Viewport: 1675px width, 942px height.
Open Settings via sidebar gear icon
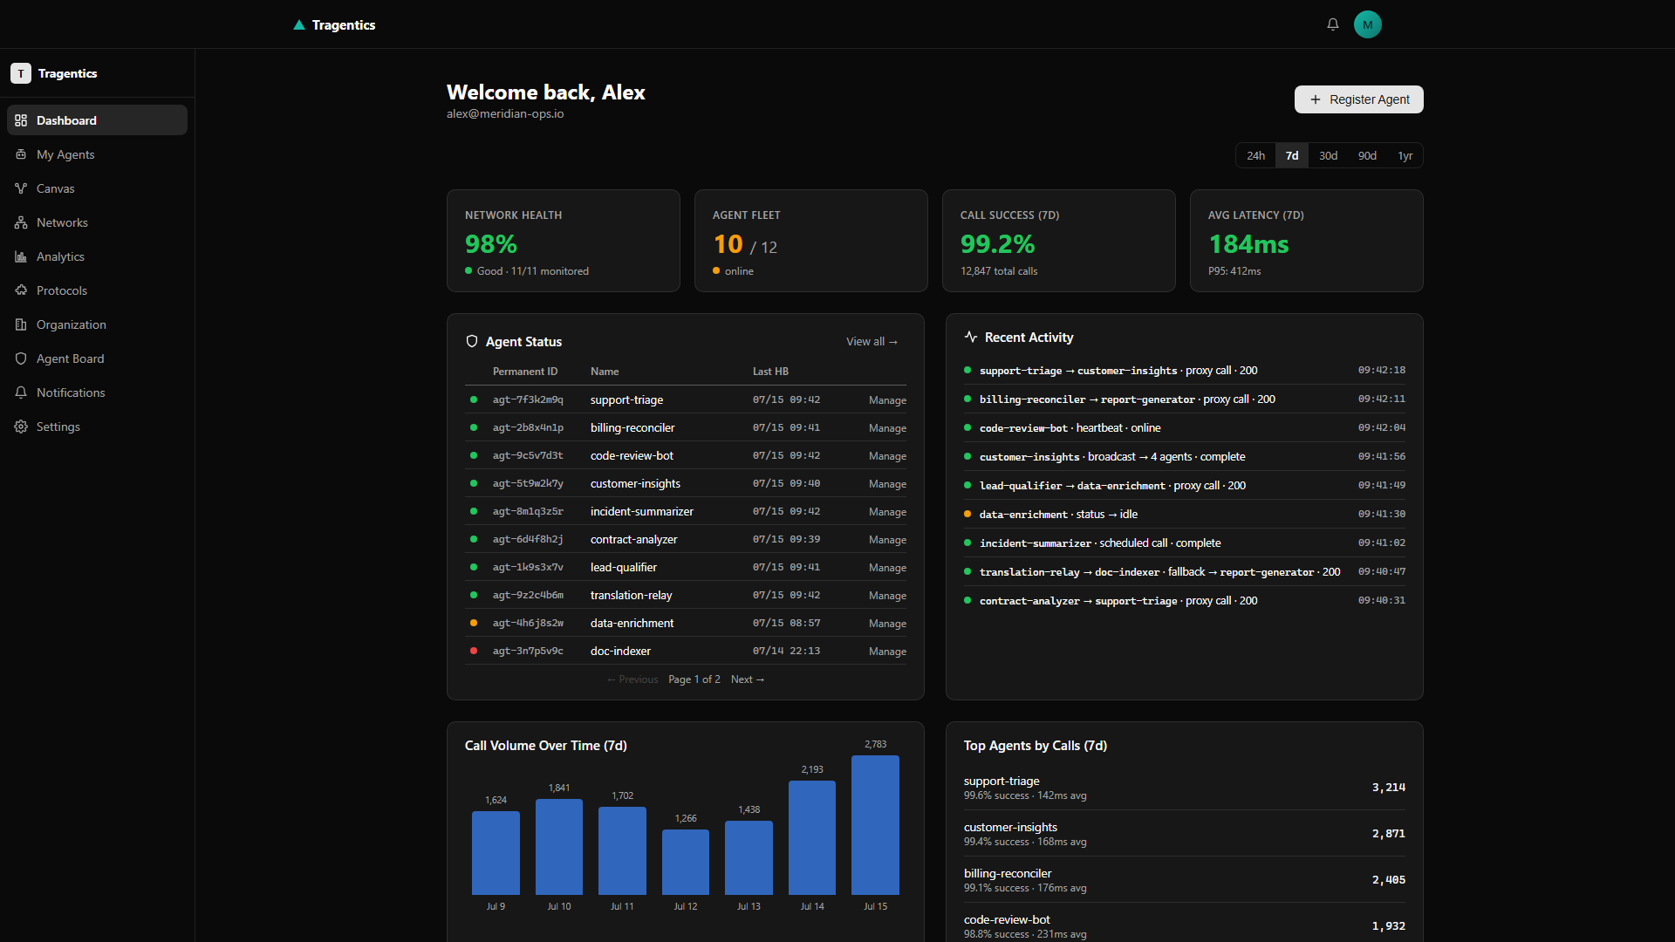(21, 427)
